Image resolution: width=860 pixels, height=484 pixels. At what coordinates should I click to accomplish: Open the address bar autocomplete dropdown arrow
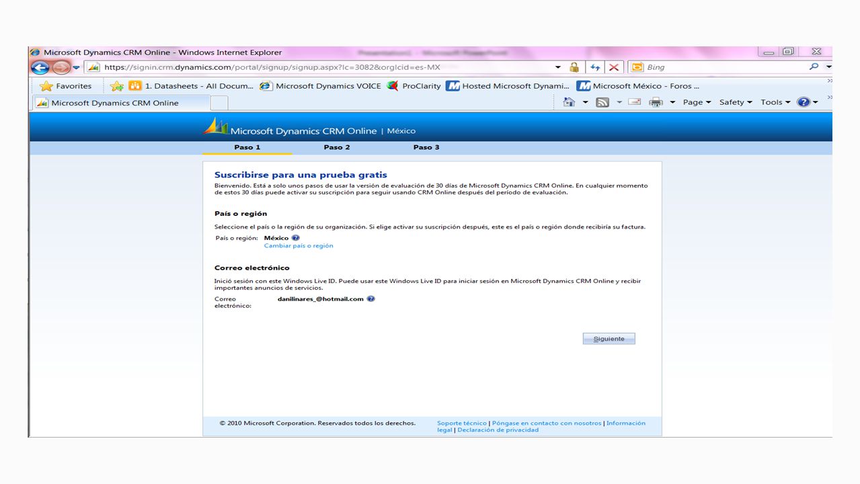point(557,67)
